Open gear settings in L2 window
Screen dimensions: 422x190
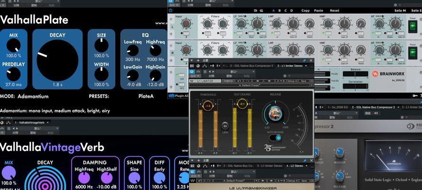point(285,176)
